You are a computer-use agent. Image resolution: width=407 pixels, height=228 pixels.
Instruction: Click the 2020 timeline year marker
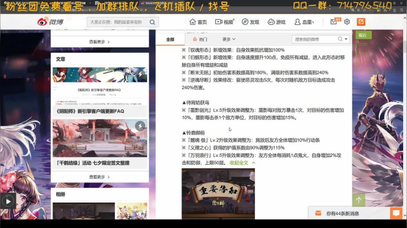[362, 45]
